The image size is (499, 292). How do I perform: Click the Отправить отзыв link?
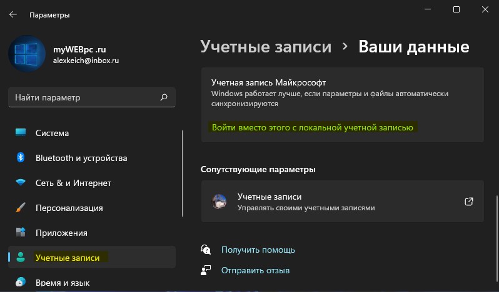(x=256, y=270)
